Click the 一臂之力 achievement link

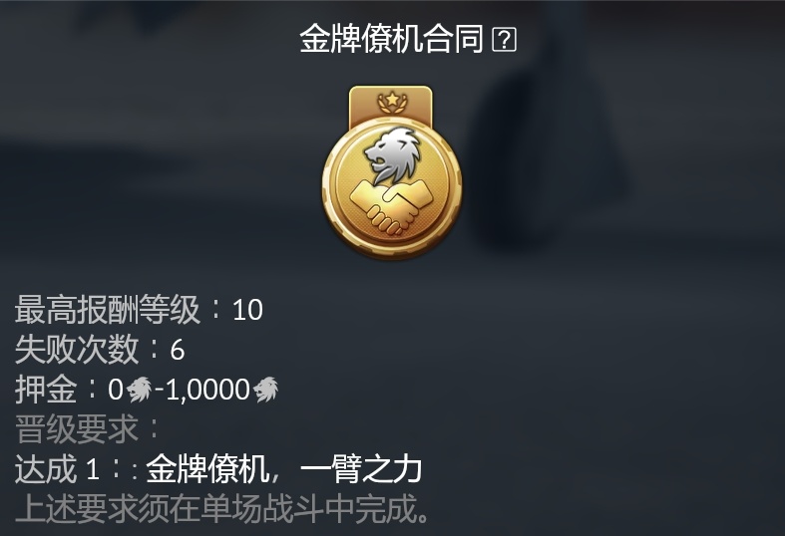[361, 469]
